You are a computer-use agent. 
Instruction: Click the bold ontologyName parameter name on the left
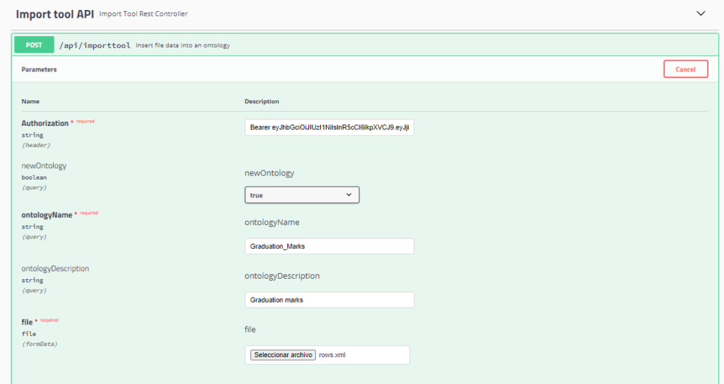[47, 215]
